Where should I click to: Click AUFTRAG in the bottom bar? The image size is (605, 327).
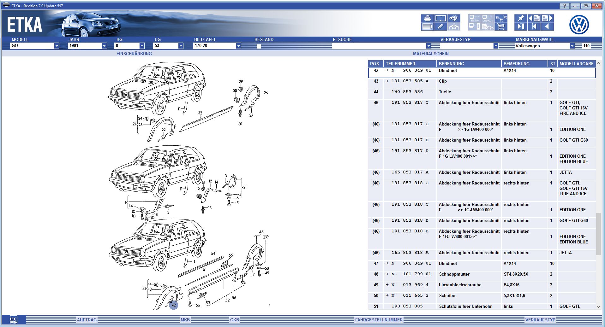[x=87, y=320]
